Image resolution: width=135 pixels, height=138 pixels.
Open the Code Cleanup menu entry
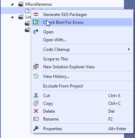tap(82, 49)
